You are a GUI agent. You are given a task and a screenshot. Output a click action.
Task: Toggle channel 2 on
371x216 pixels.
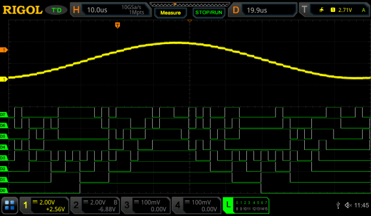76,205
